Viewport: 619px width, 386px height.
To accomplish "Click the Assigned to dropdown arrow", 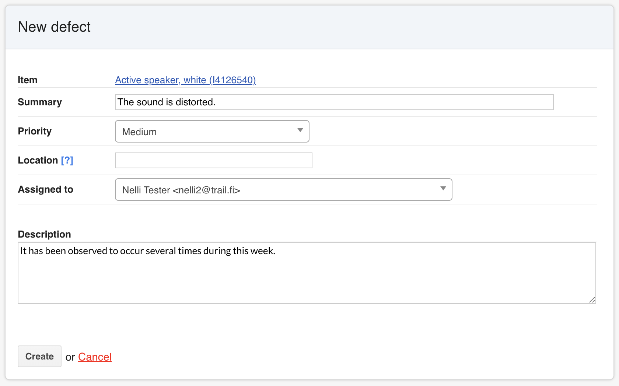I will (443, 189).
